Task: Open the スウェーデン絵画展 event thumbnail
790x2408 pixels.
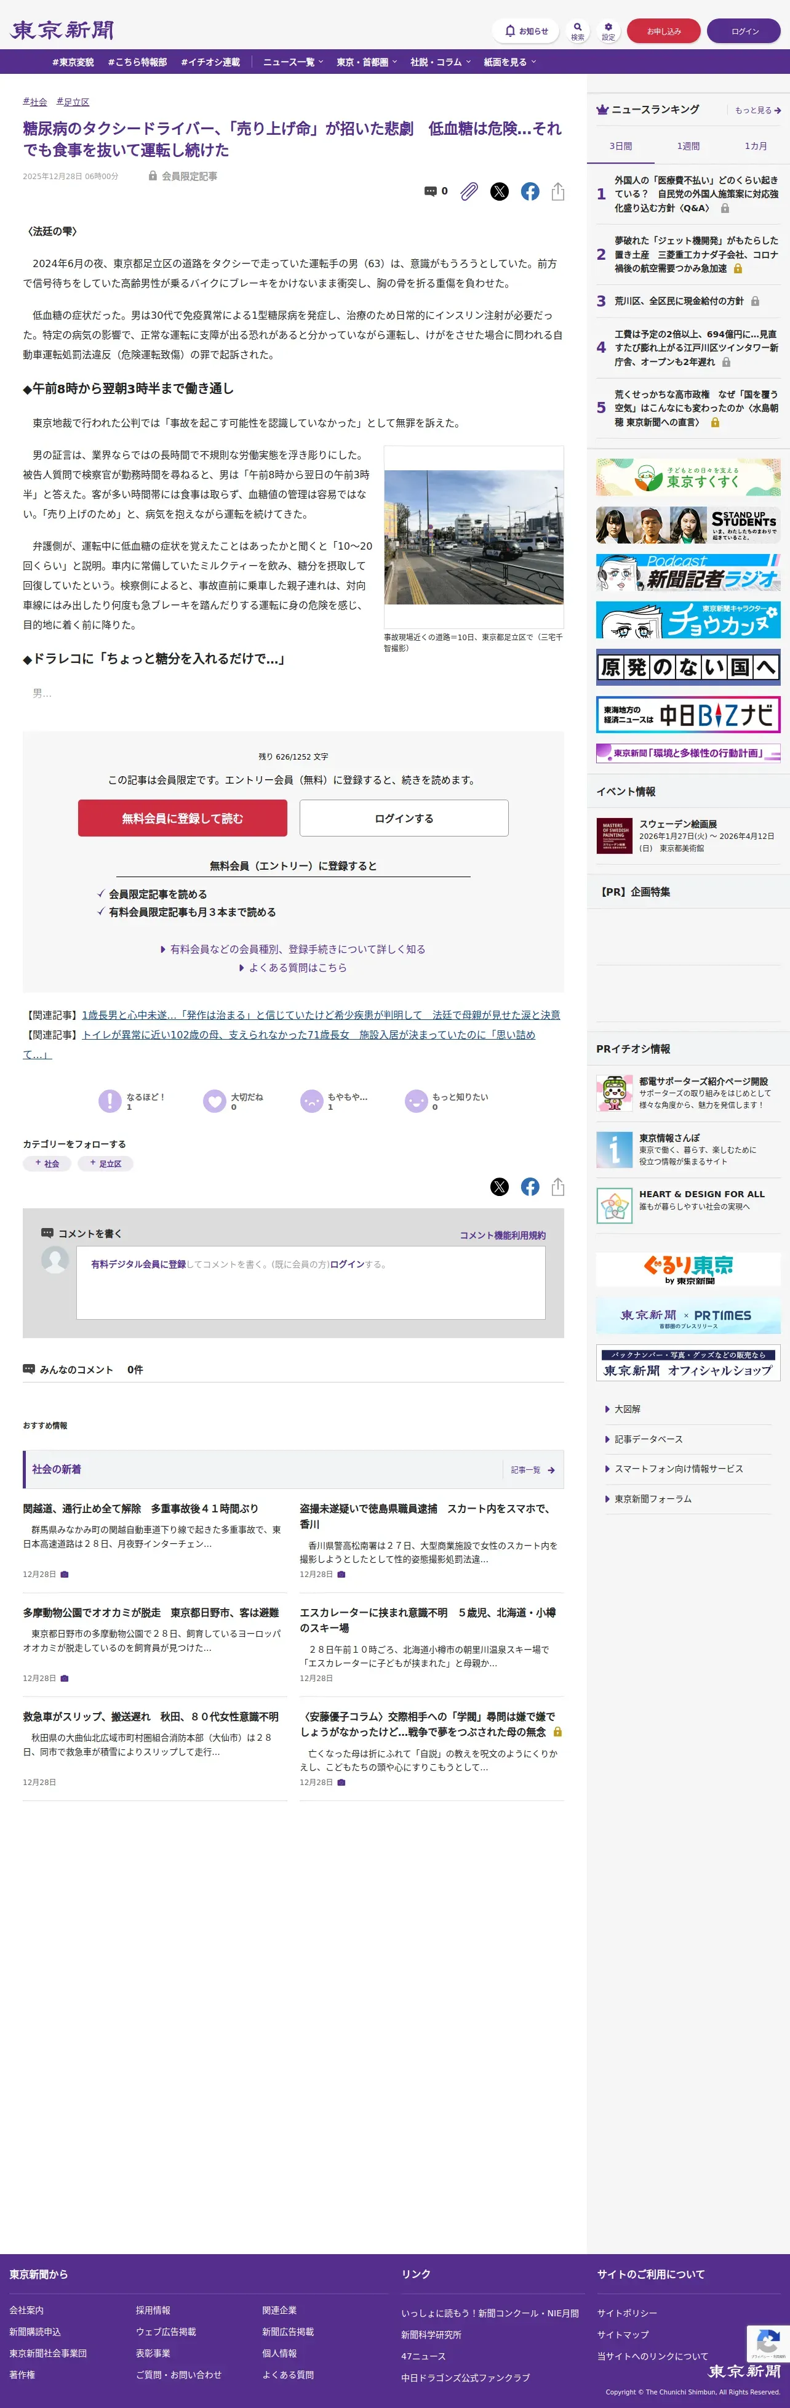Action: (614, 836)
